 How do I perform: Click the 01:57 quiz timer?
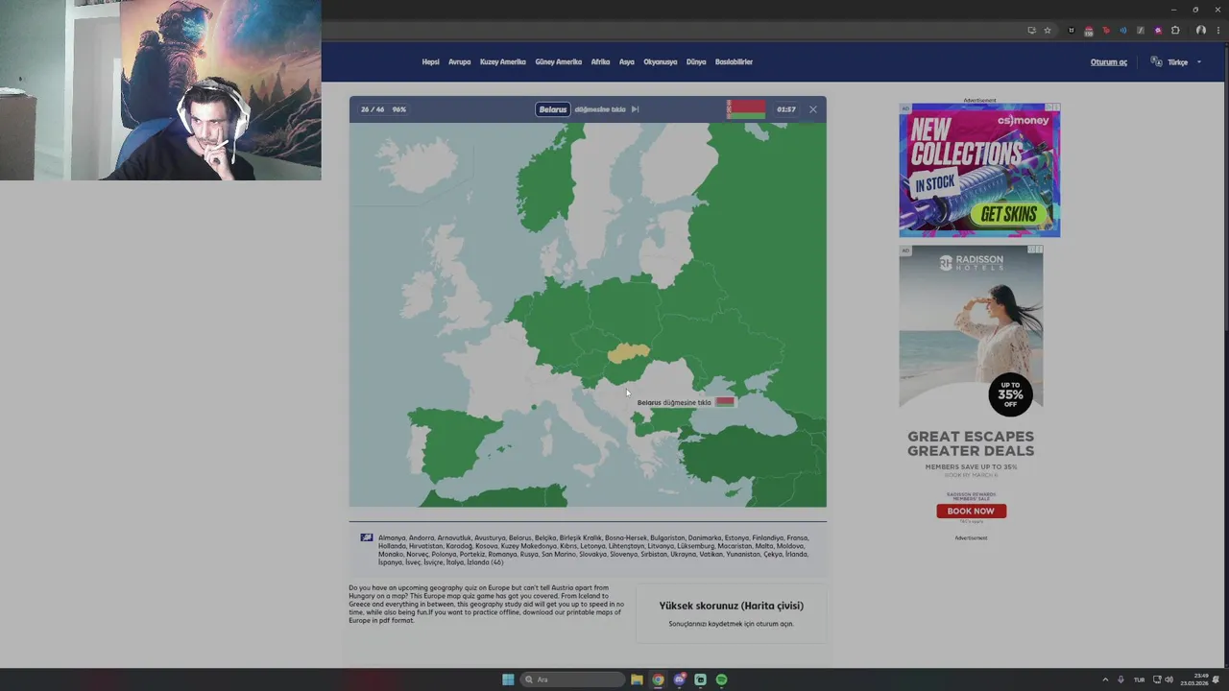point(786,109)
